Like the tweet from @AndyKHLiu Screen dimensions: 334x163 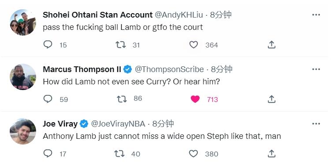193,45
